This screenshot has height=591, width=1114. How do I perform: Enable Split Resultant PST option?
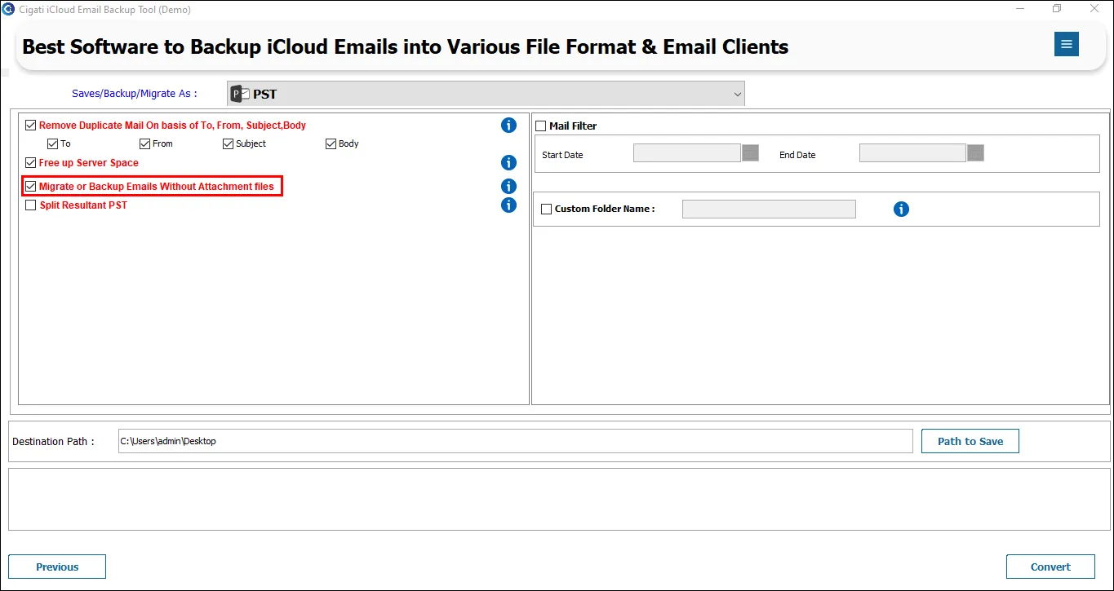(x=31, y=205)
